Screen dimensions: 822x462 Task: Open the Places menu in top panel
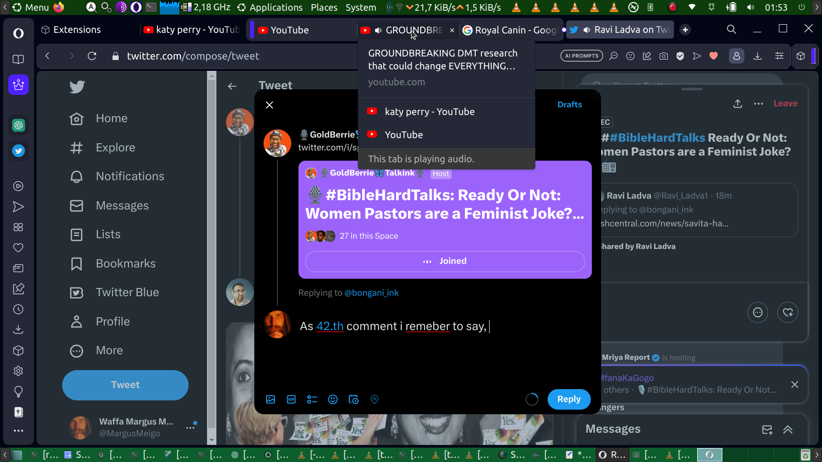point(324,7)
